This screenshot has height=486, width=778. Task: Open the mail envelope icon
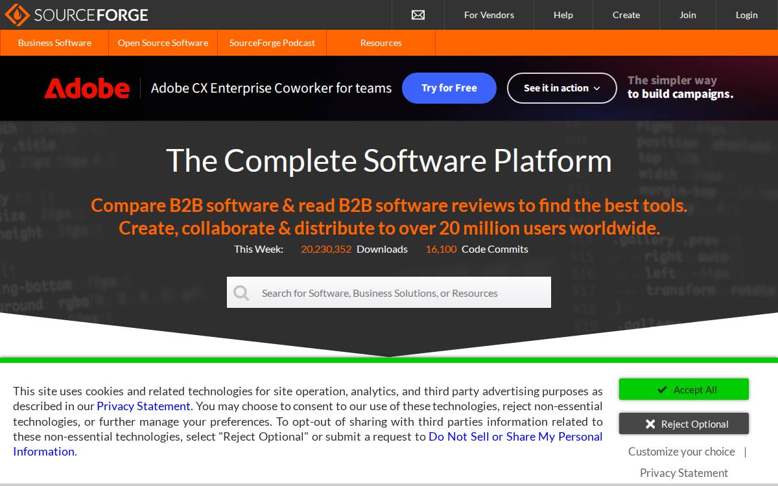click(x=418, y=15)
